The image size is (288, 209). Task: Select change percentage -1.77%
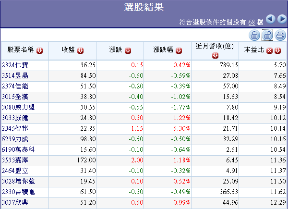180,107
